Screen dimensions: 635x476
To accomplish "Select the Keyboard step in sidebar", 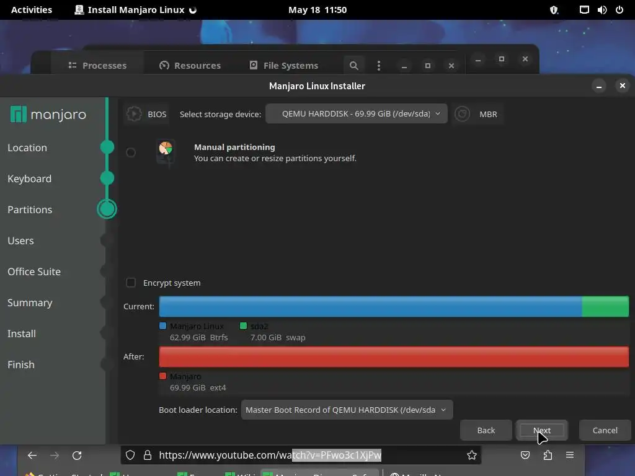I will click(x=30, y=178).
